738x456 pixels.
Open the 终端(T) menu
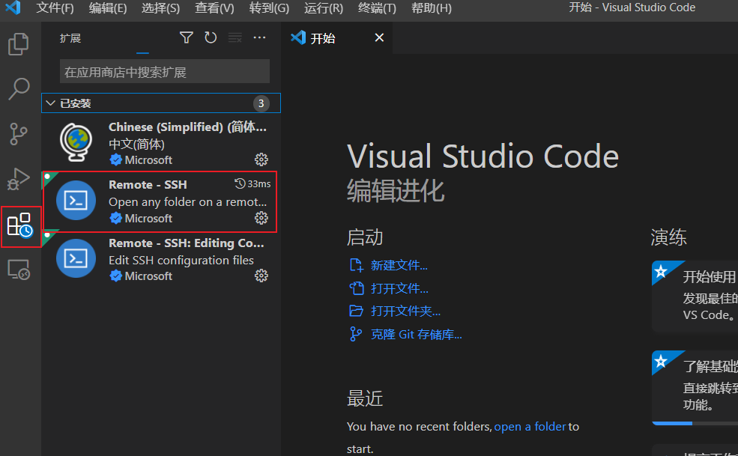click(x=377, y=8)
